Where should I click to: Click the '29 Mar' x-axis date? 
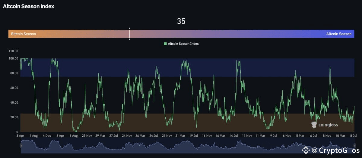click(100, 136)
